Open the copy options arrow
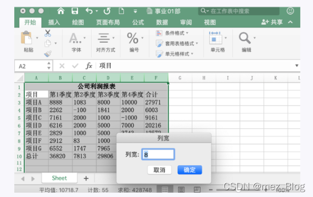 56,43
